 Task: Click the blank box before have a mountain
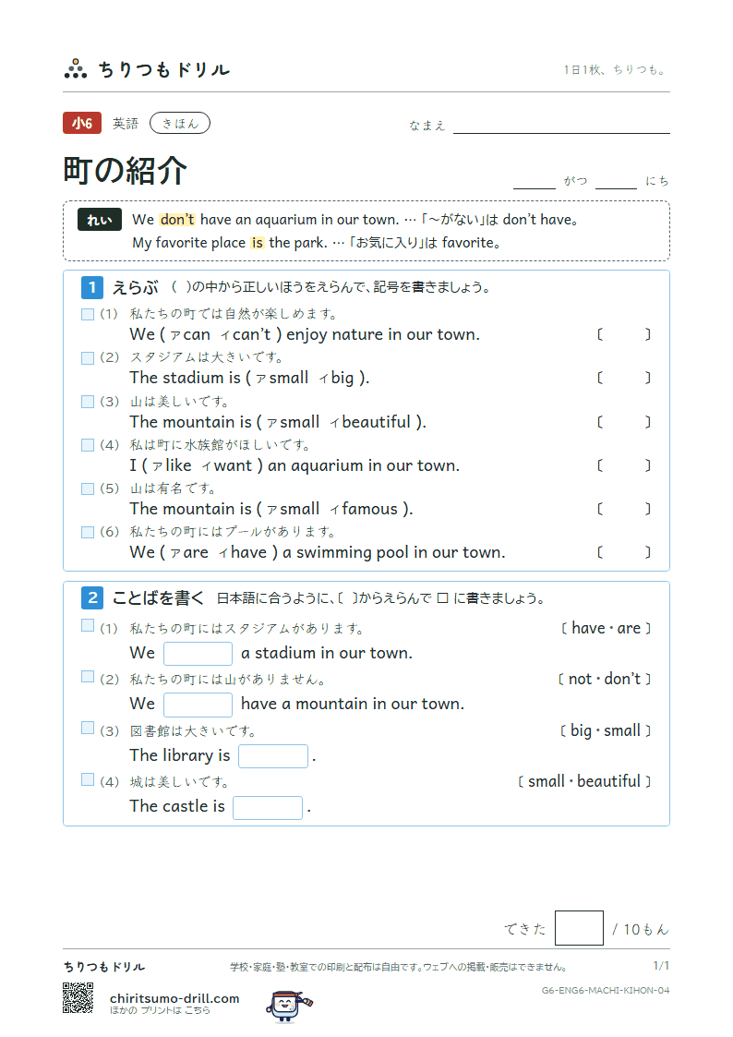pos(198,705)
